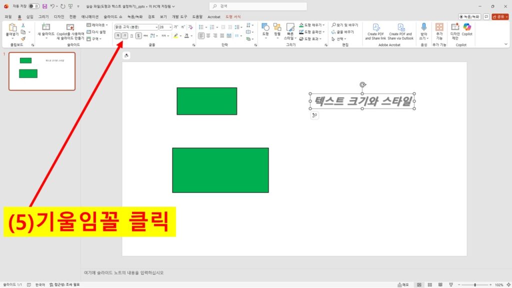Click Create PDF and Share via Outlook
This screenshot has width=512, height=288.
click(x=401, y=31)
